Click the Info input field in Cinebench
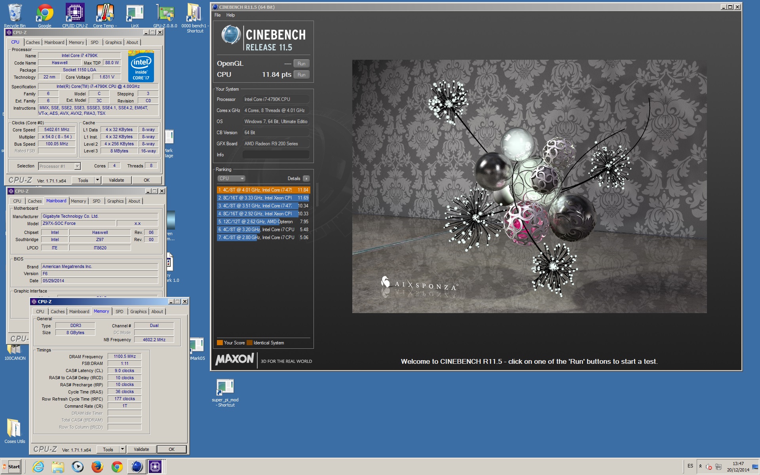Screen dimensions: 760x475 276,155
